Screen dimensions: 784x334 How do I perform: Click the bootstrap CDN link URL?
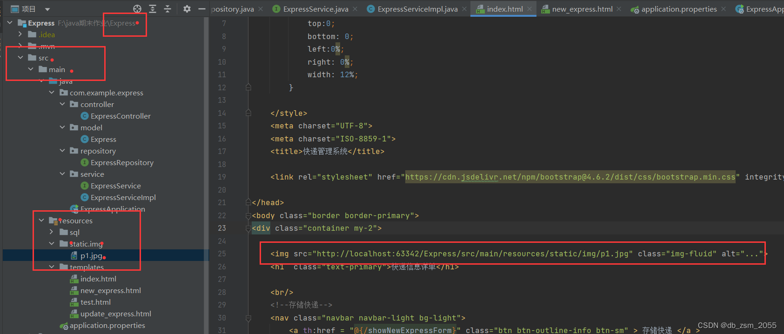click(x=570, y=177)
